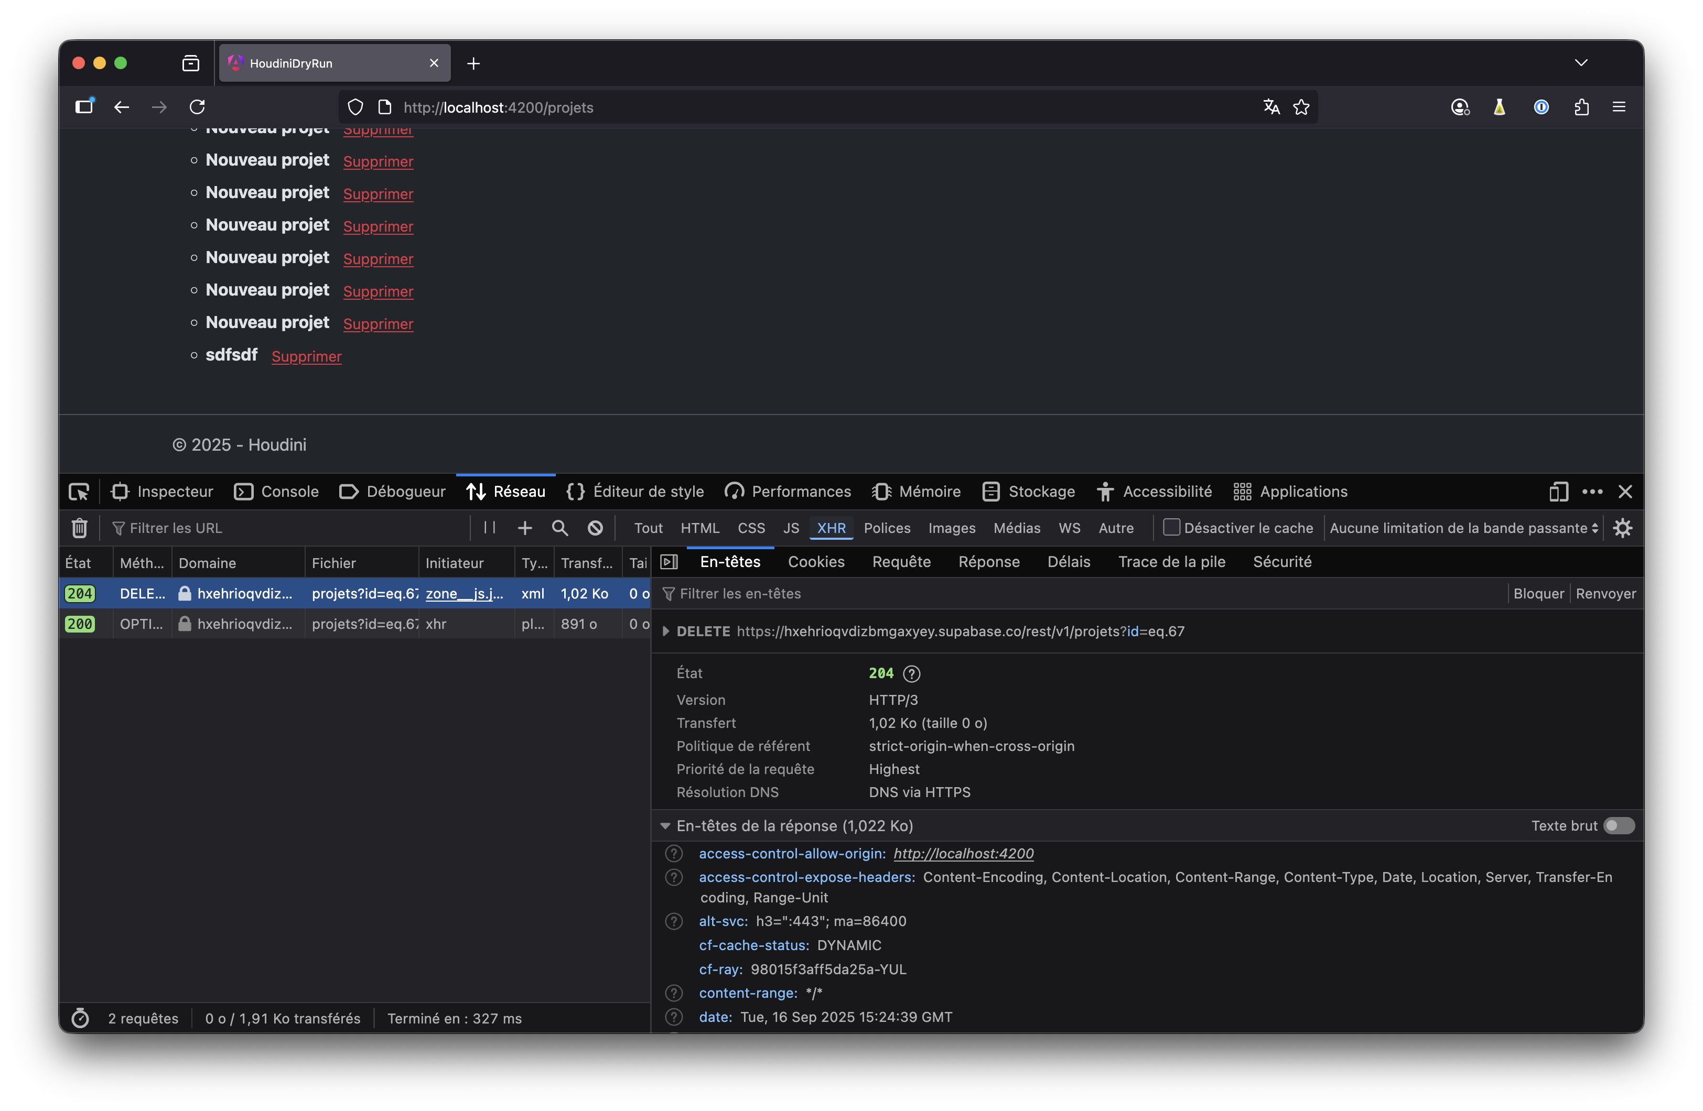Open the request blocking panel icon
Screen dimensions: 1703x1111
pyautogui.click(x=595, y=528)
